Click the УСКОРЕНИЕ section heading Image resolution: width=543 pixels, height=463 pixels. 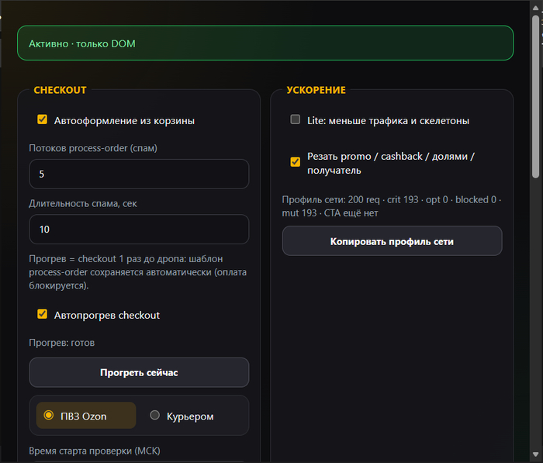click(x=316, y=90)
